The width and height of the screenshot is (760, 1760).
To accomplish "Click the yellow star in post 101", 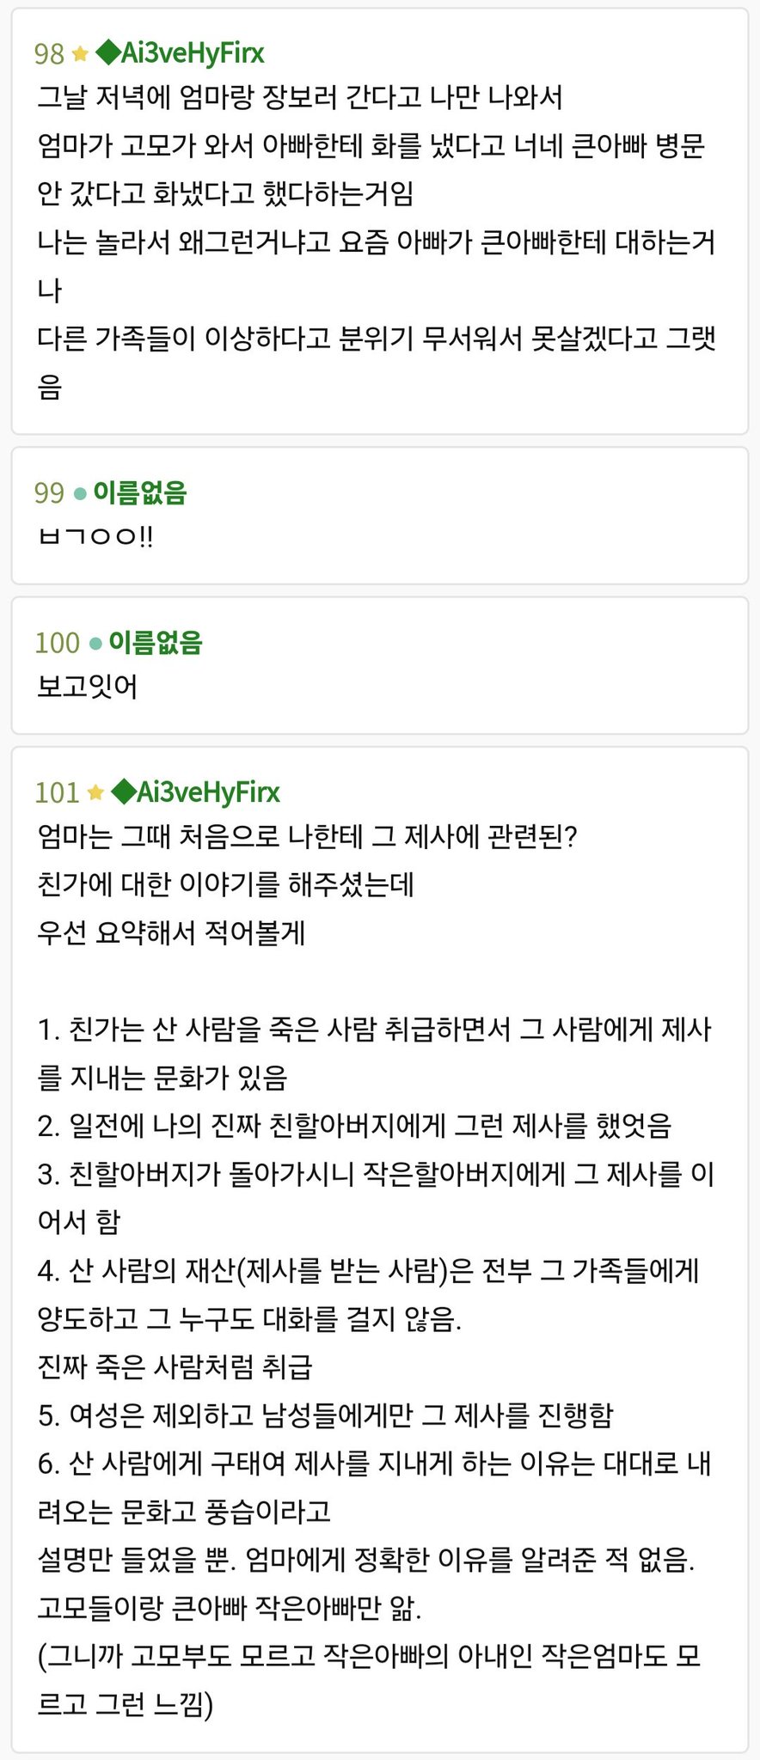I will [x=95, y=792].
